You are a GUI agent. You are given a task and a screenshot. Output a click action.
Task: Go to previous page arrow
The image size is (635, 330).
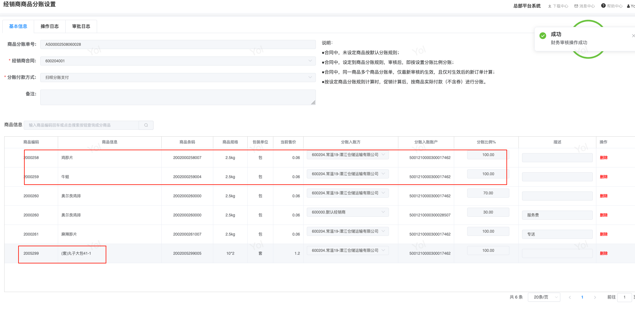point(570,297)
